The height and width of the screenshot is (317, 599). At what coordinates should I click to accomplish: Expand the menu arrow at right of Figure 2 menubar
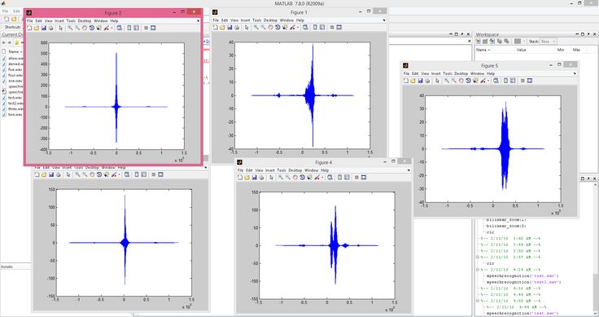[199, 20]
